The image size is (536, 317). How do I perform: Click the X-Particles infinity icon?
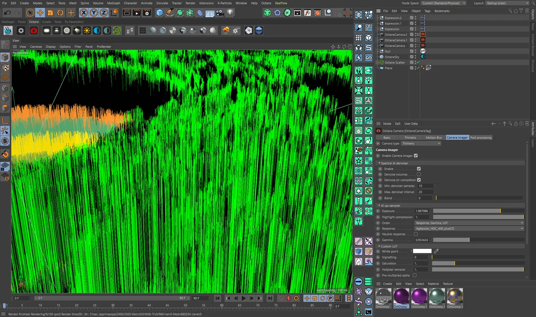click(368, 58)
